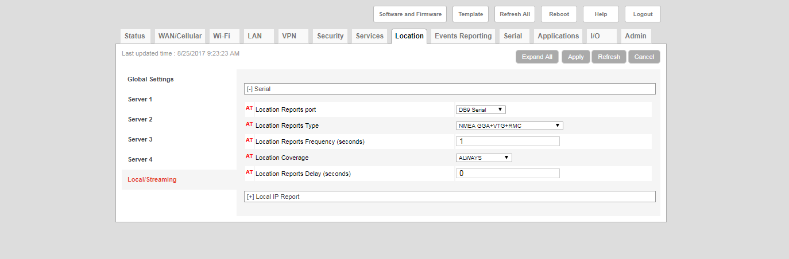Select the Location tab
This screenshot has width=789, height=259.
click(409, 36)
